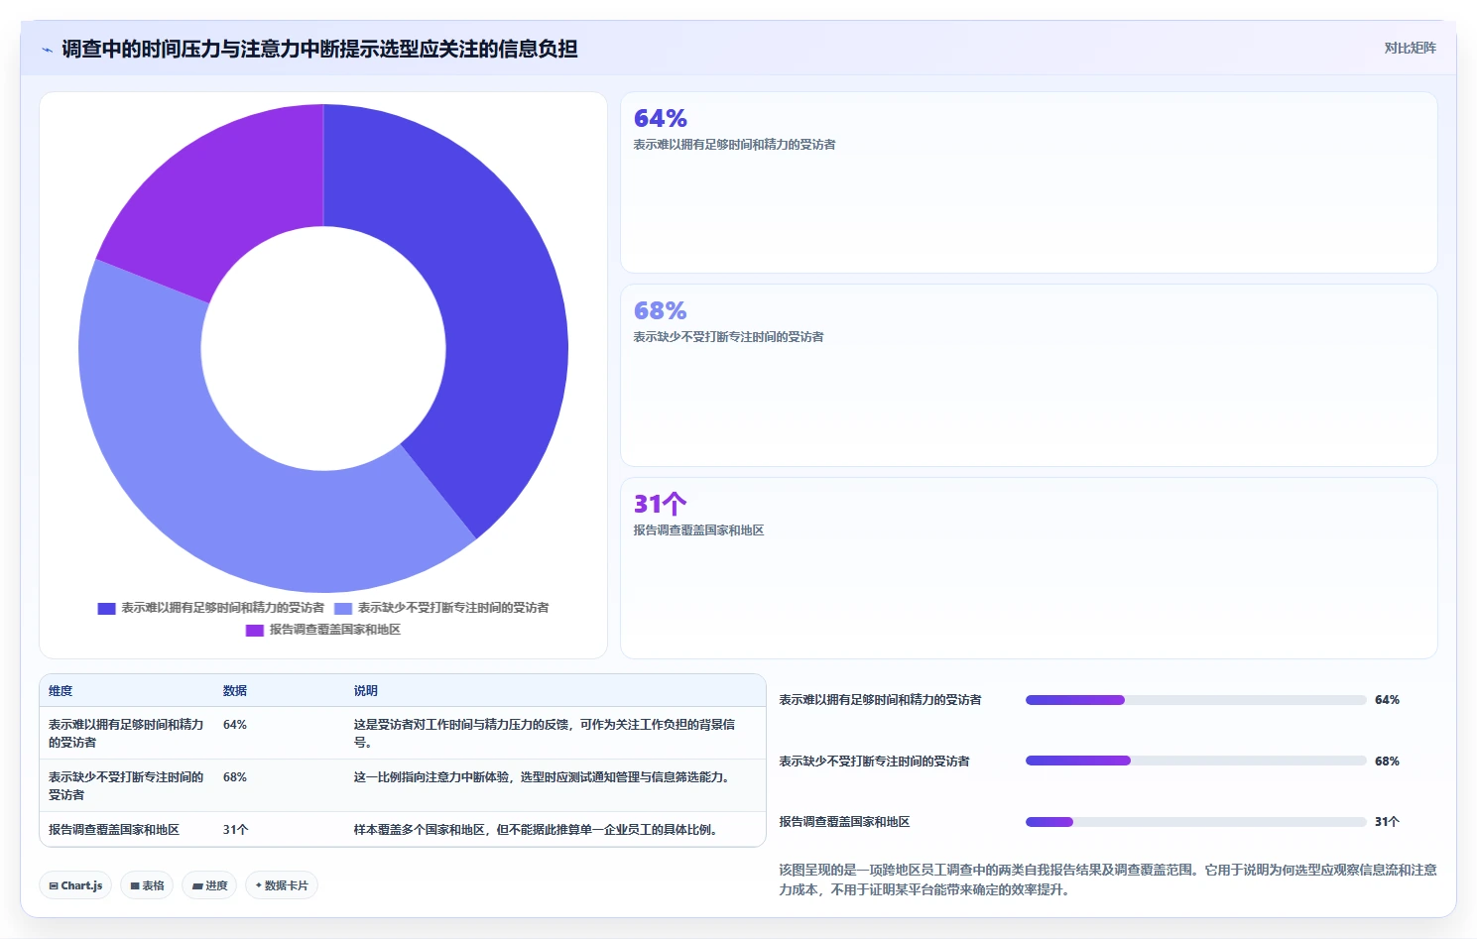The width and height of the screenshot is (1477, 939).
Task: Click the 说明 column header
Action: [x=366, y=691]
